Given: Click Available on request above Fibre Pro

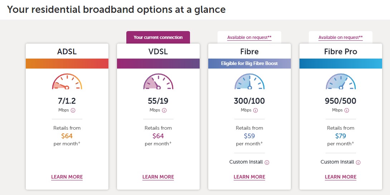Looking at the screenshot, I should pos(341,37).
